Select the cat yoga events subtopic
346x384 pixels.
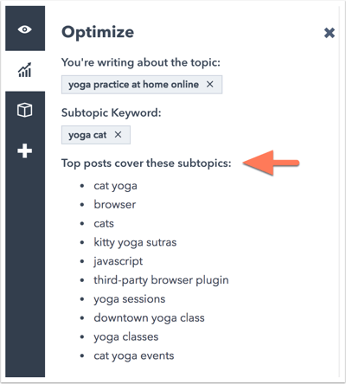point(134,356)
